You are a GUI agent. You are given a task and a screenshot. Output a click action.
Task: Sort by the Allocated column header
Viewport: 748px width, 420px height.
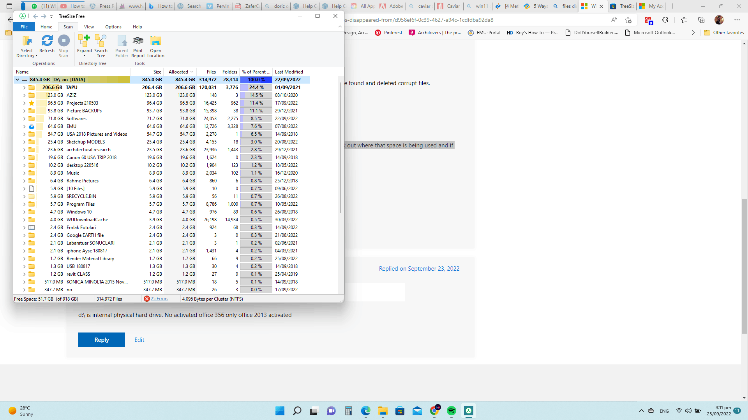[180, 72]
